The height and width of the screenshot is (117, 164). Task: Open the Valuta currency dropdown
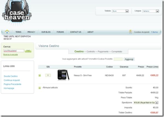tap(127, 11)
